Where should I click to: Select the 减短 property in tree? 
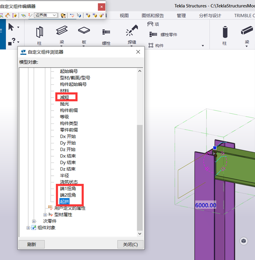coord(65,97)
